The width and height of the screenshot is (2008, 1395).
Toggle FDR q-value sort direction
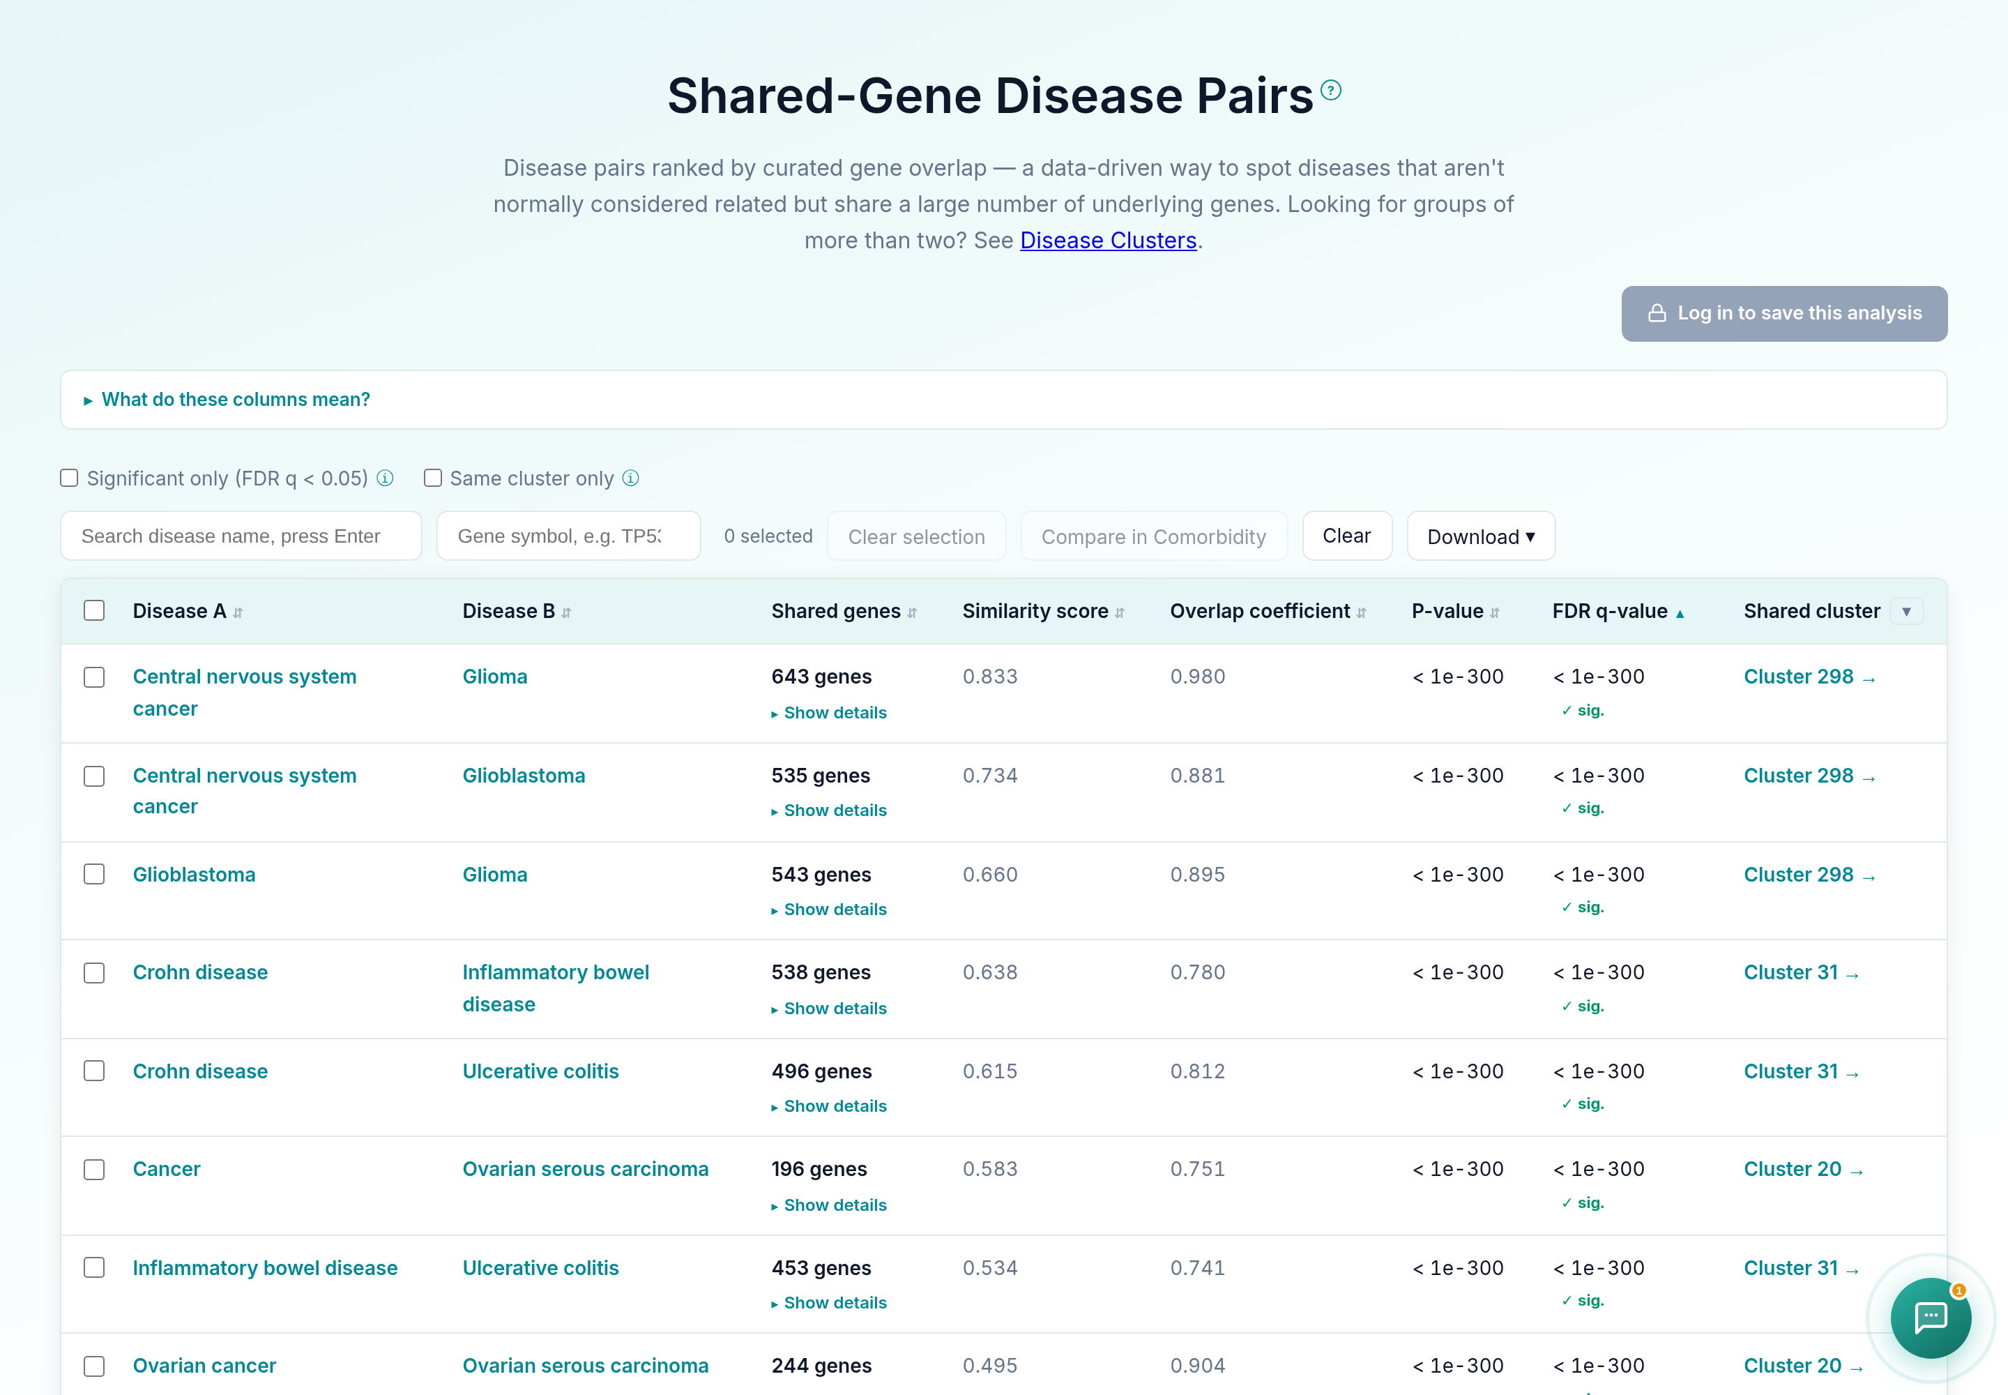pyautogui.click(x=1618, y=611)
